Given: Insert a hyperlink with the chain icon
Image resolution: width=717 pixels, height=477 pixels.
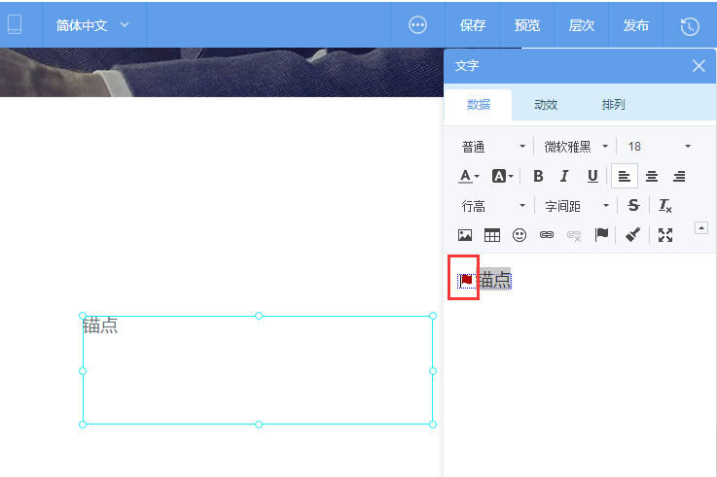Looking at the screenshot, I should coord(547,235).
